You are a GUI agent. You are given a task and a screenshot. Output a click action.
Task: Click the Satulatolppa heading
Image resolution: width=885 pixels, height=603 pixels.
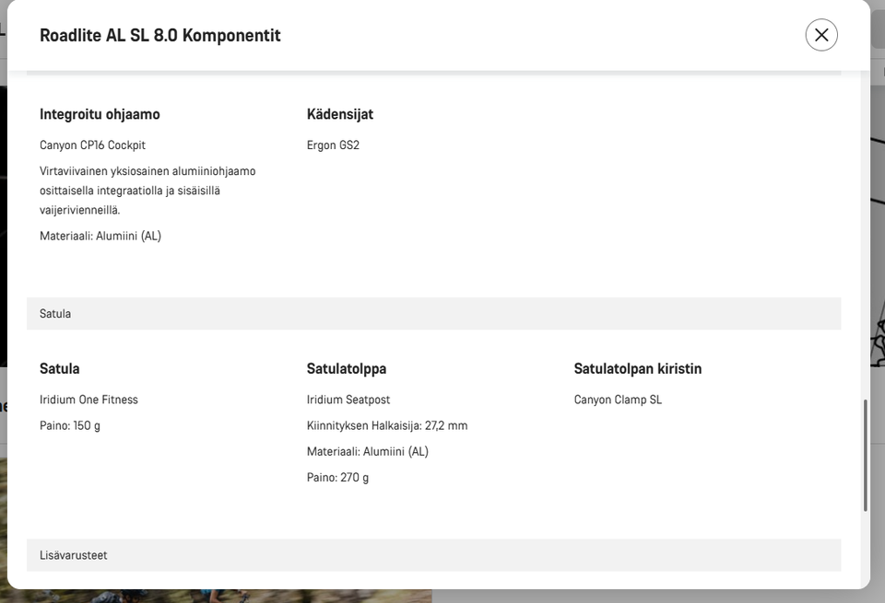(347, 368)
